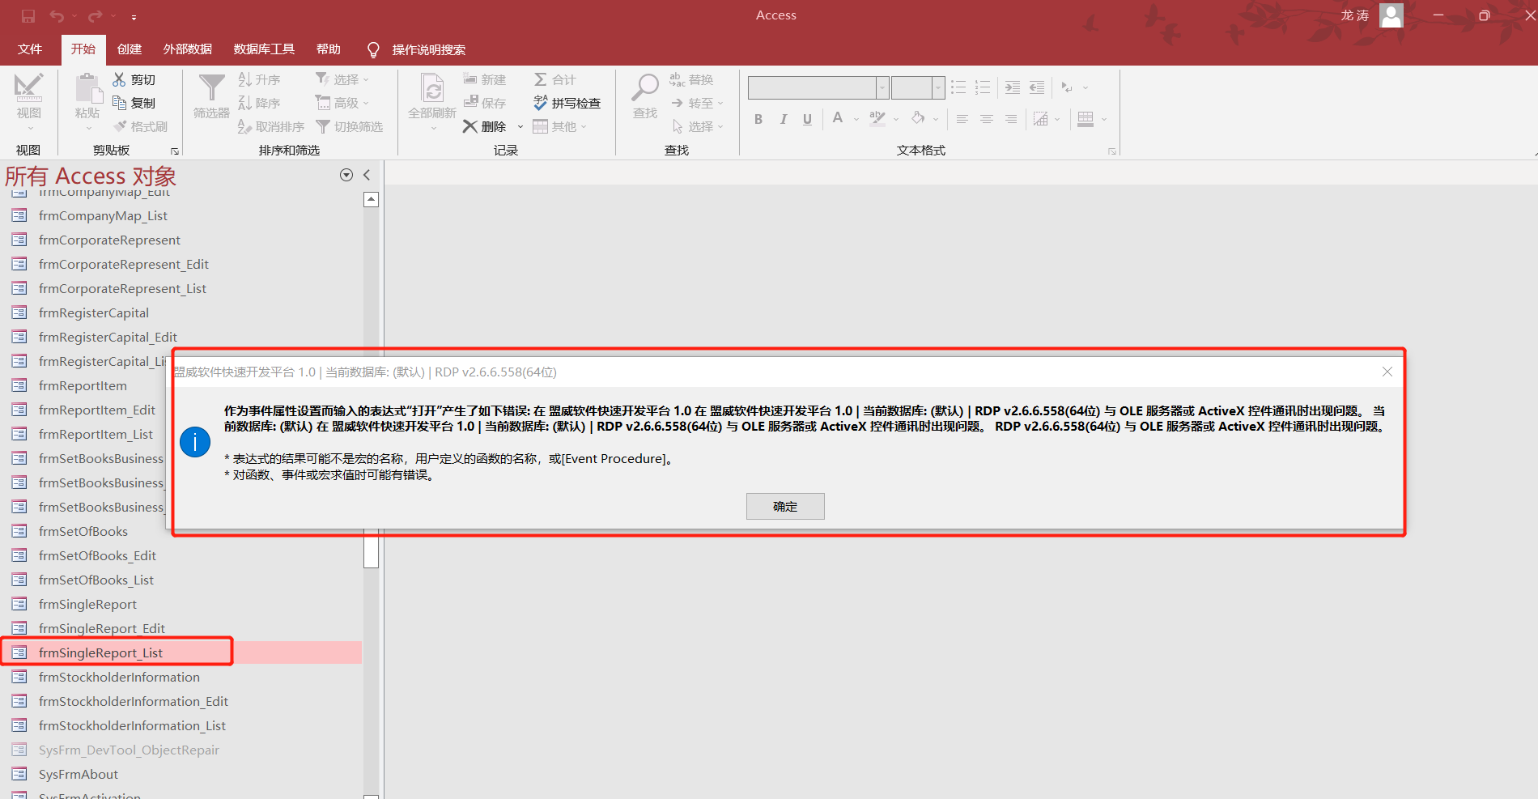Viewport: 1538px width, 799px height.
Task: Click the increase indent icon
Action: pyautogui.click(x=1013, y=87)
